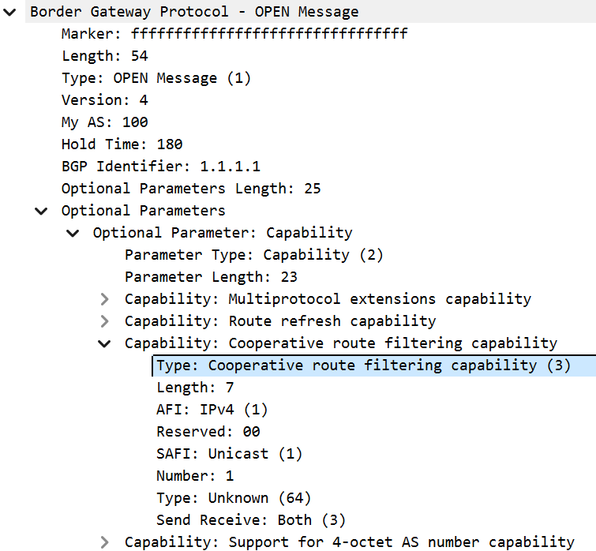Select Send Receive: Both (3) field
The image size is (596, 551).
(x=250, y=520)
